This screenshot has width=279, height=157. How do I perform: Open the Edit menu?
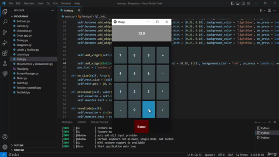click(18, 3)
